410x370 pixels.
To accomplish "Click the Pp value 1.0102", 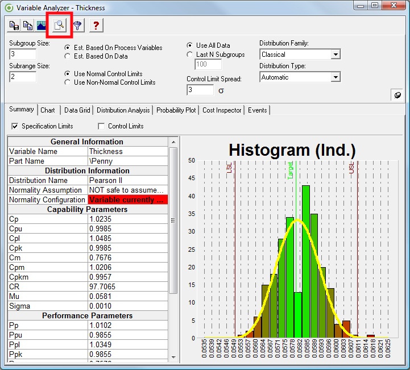I will click(128, 325).
